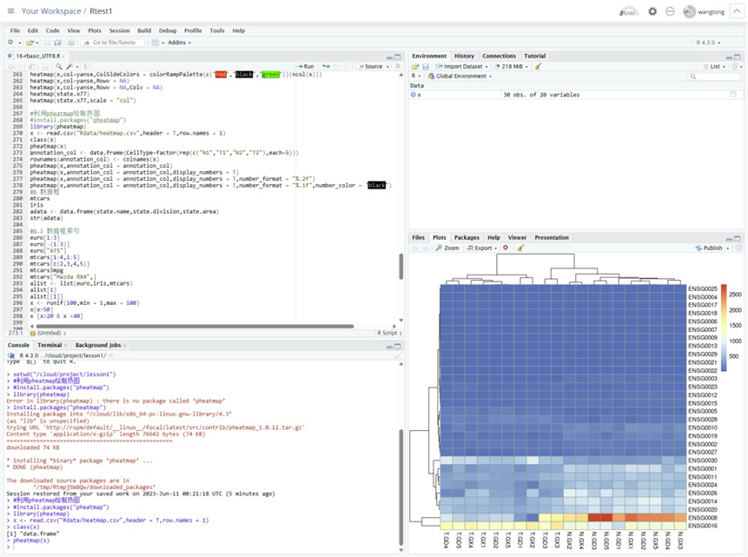Open the Addins dropdown
The height and width of the screenshot is (557, 748).
[x=179, y=43]
